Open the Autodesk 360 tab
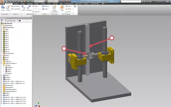The width and height of the screenshot is (171, 107). click(95, 4)
